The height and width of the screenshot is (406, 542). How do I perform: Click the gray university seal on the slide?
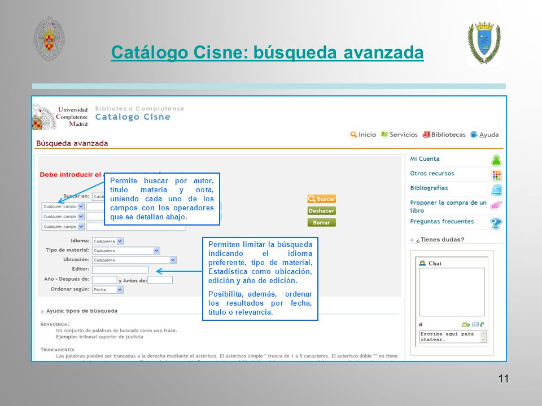pos(49,38)
